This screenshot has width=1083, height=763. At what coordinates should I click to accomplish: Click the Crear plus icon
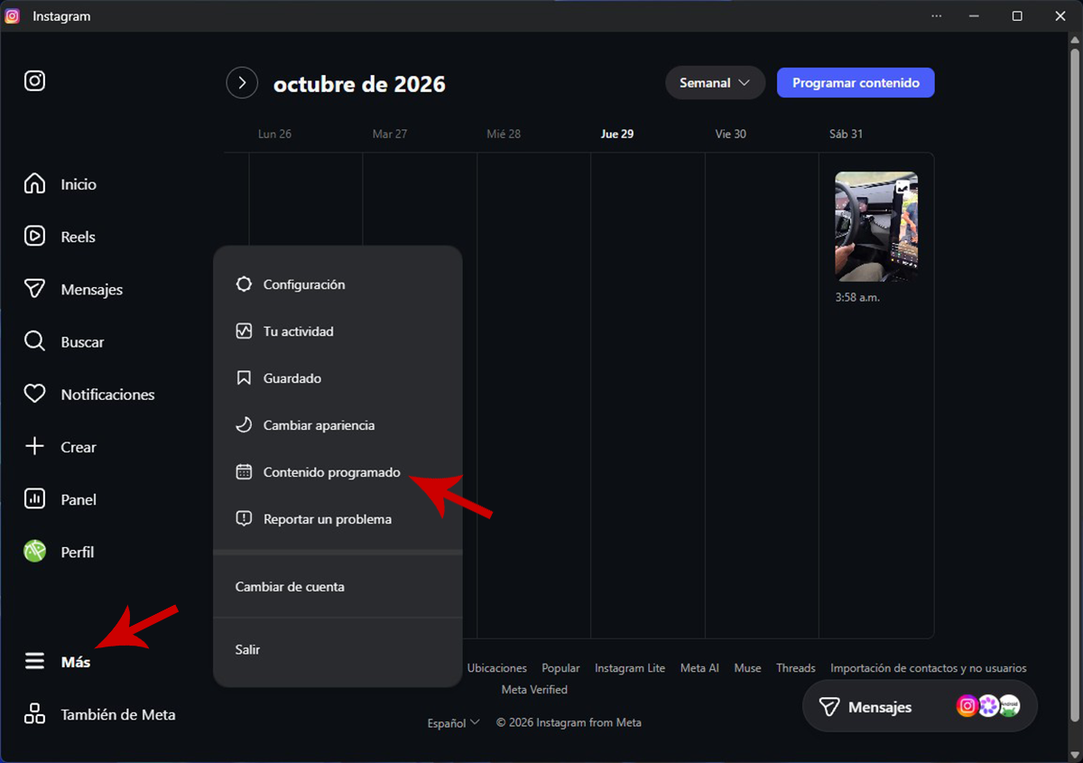[x=34, y=446]
